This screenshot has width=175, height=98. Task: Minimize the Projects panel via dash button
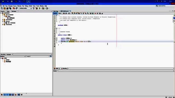[51, 11]
